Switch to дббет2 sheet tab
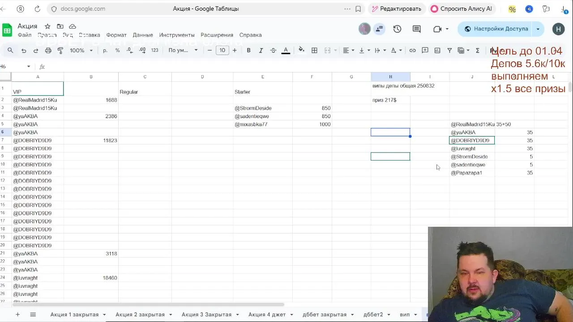Viewport: 573px width, 322px height. coord(373,314)
